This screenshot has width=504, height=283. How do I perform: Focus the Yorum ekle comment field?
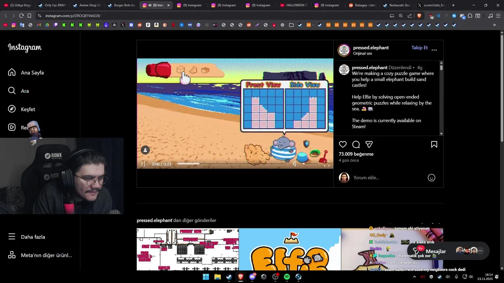pos(388,178)
